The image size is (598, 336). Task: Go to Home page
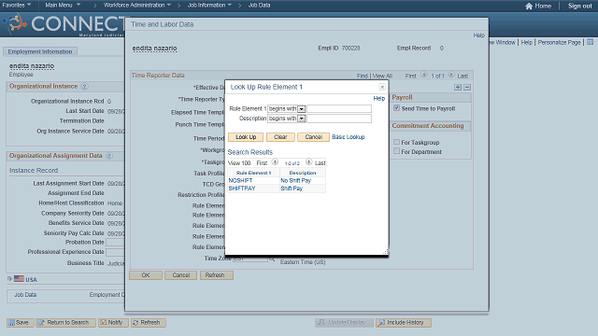[543, 6]
